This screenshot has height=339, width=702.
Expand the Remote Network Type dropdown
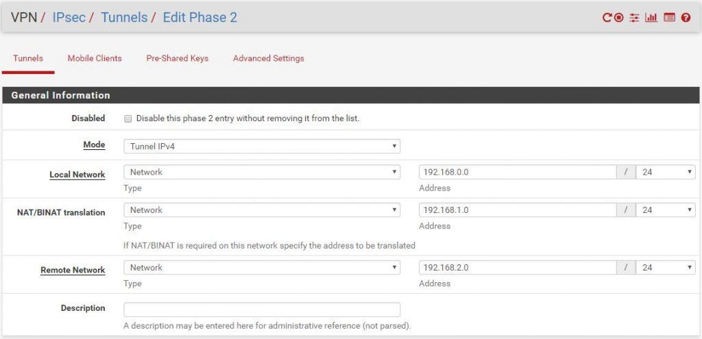click(x=261, y=268)
